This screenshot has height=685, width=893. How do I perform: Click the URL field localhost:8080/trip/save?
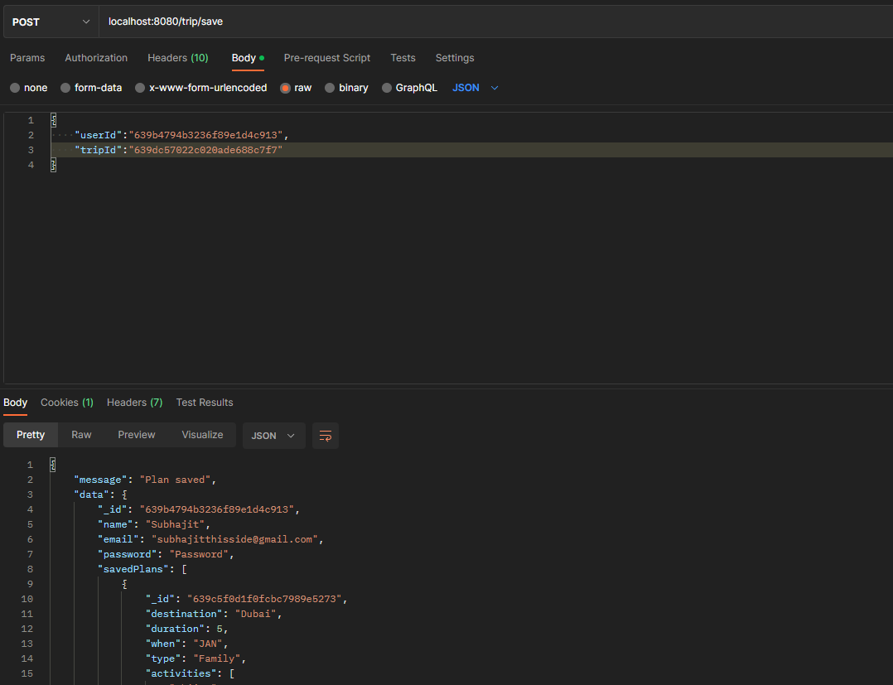click(x=495, y=22)
